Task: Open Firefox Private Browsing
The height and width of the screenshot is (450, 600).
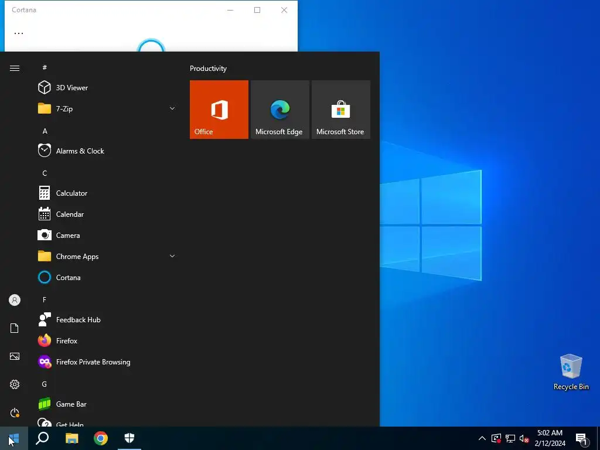Action: pyautogui.click(x=107, y=362)
